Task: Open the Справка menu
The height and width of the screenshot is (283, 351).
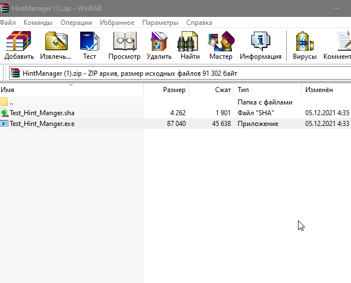Action: pos(199,23)
